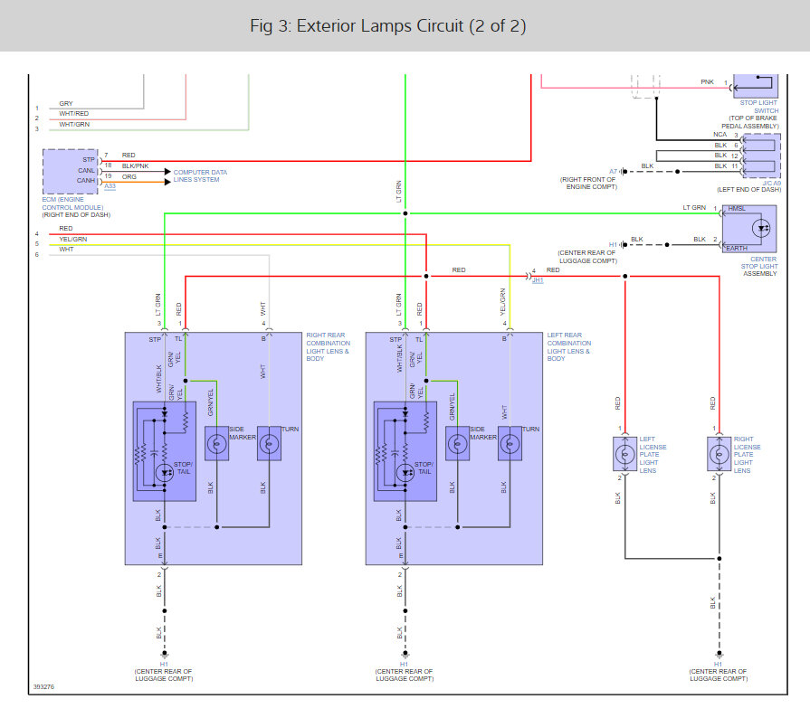Click the A7 ground symbol near engine compartment note
810x718 pixels.
pyautogui.click(x=624, y=172)
